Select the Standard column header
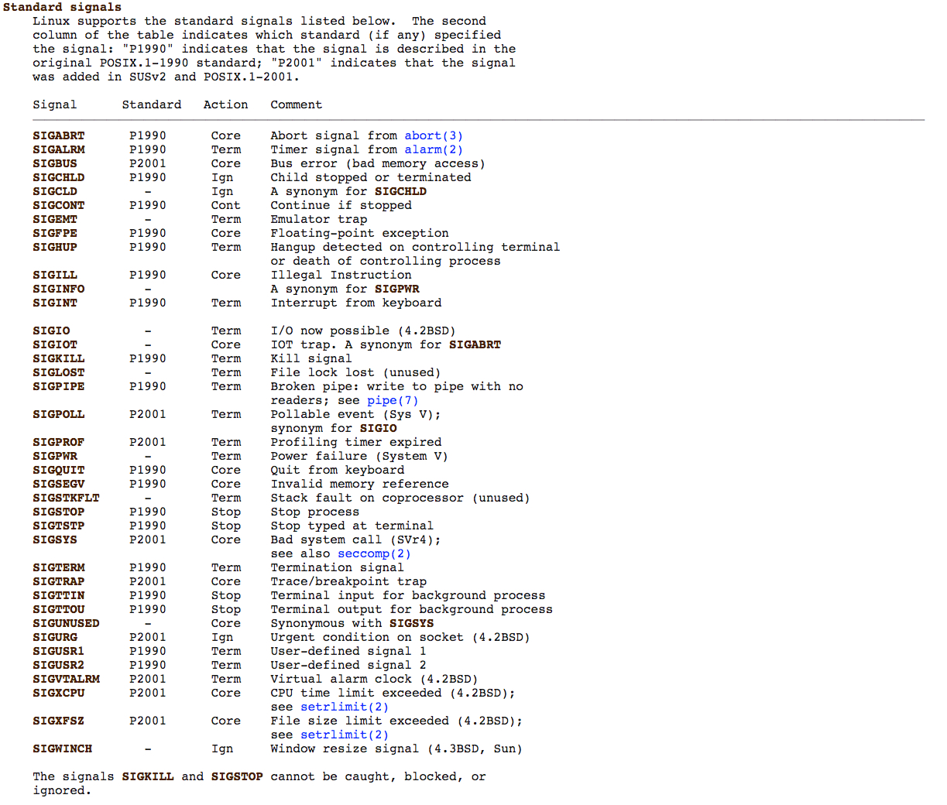Screen dimensions: 947x805 (151, 104)
